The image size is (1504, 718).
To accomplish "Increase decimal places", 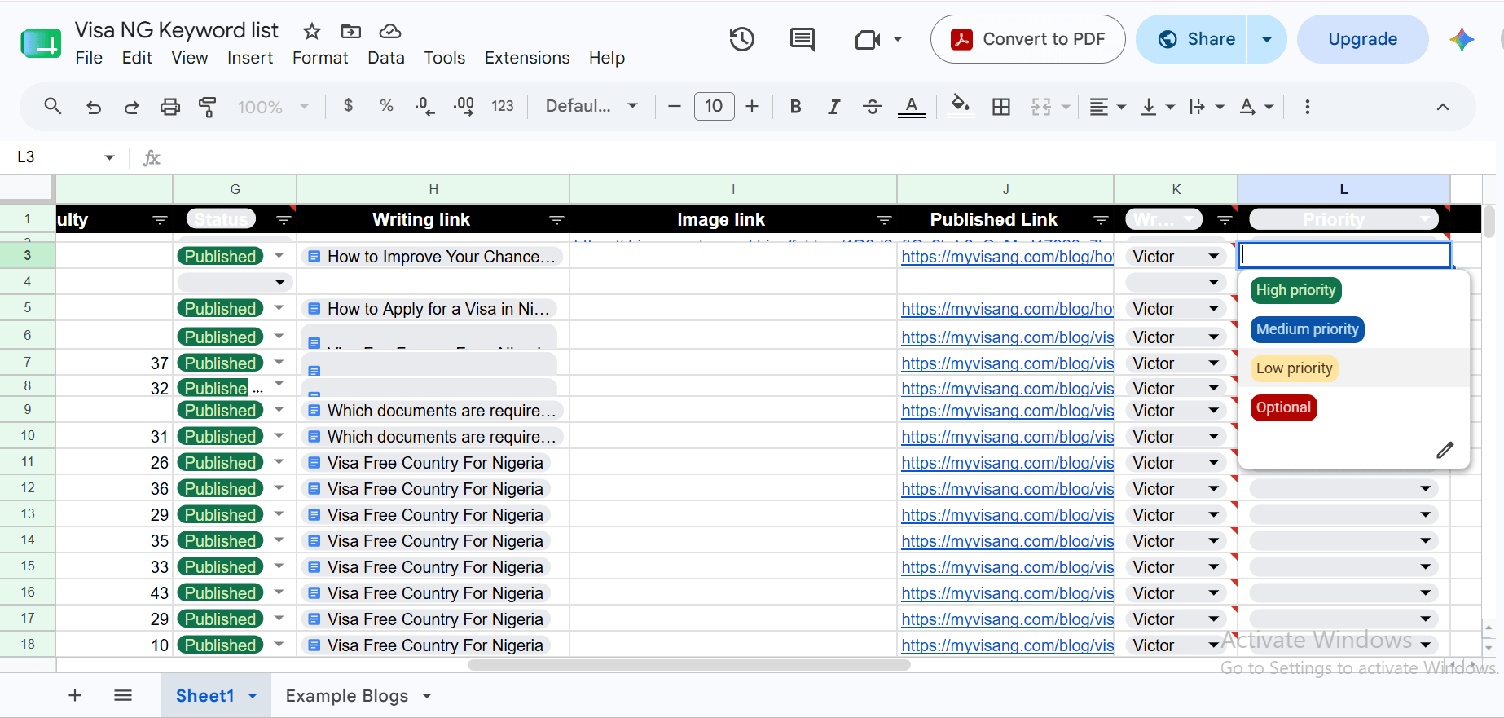I will pyautogui.click(x=464, y=107).
